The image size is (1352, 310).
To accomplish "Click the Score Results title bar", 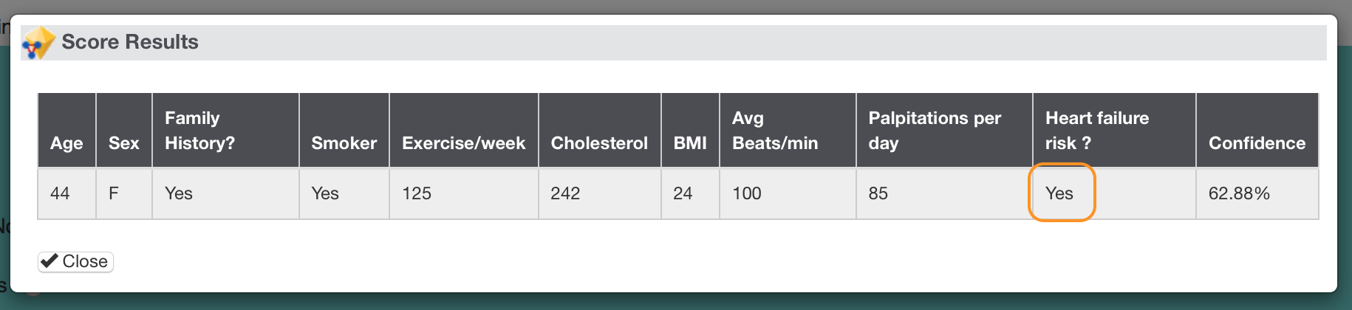I will [x=674, y=43].
